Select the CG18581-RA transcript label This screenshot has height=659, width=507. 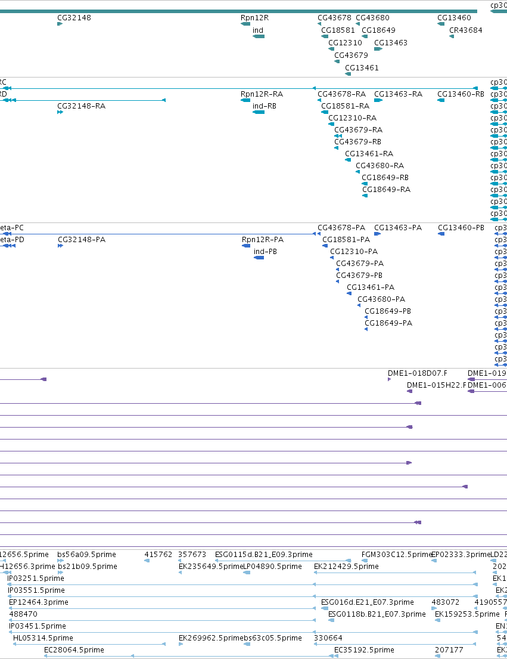pos(346,106)
